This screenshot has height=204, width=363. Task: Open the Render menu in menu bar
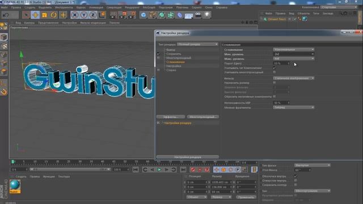click(x=132, y=7)
